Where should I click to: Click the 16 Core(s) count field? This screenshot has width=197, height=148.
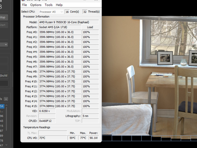(67, 12)
